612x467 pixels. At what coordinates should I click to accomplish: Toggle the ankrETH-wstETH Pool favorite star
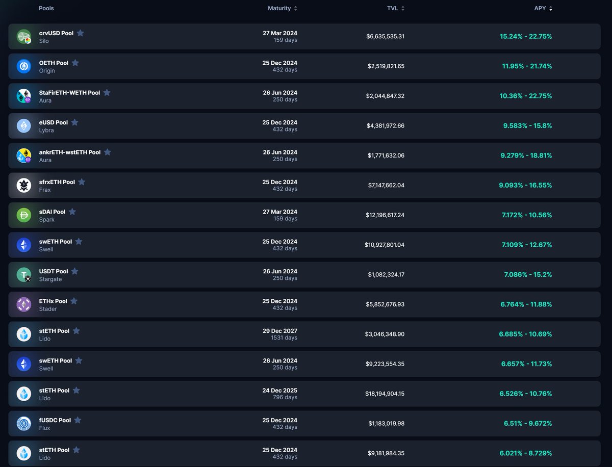point(107,152)
